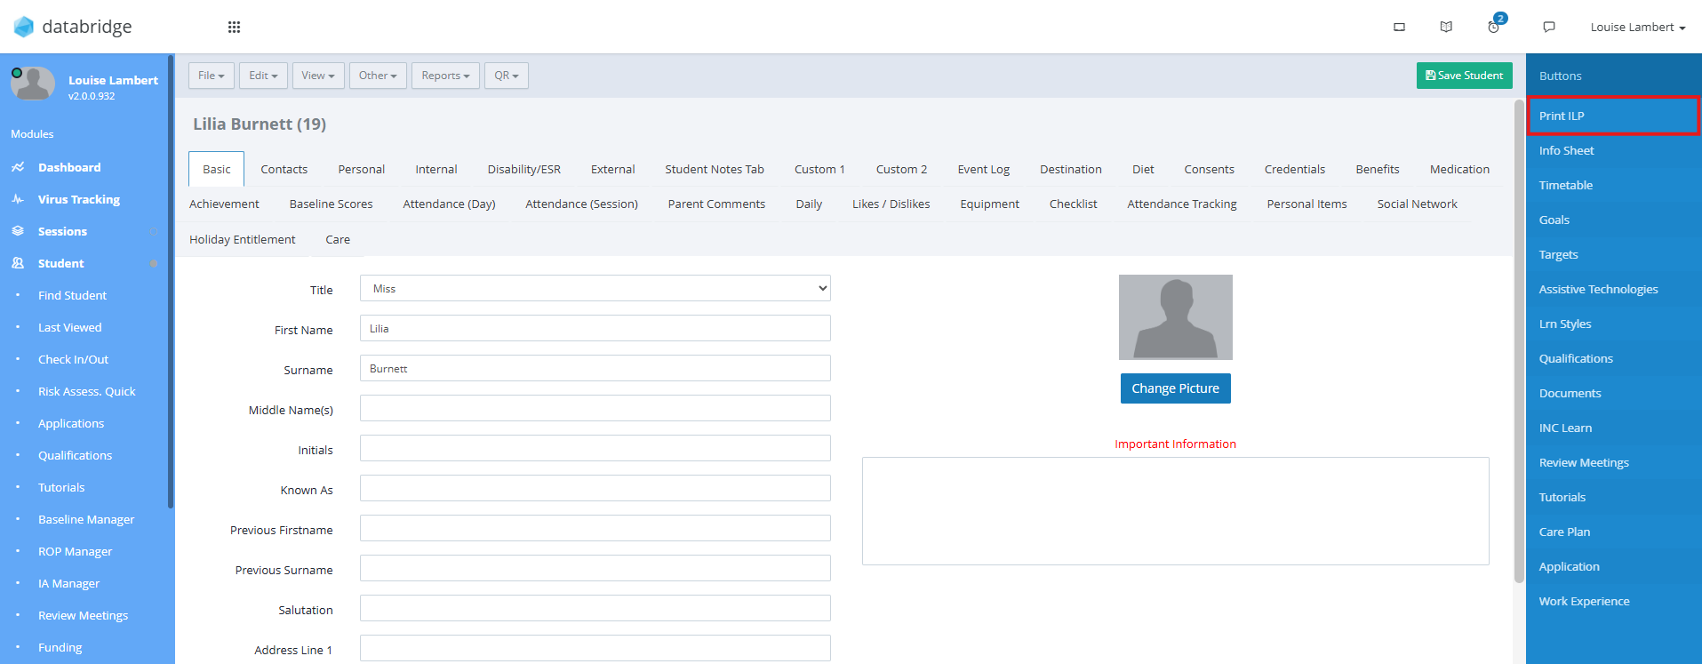Open the Louise Lambert account dropdown
This screenshot has width=1702, height=664.
1638,27
